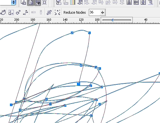Click the Reflect Nodes Horizontally icon
This screenshot has width=160, height=123.
tap(33, 12)
